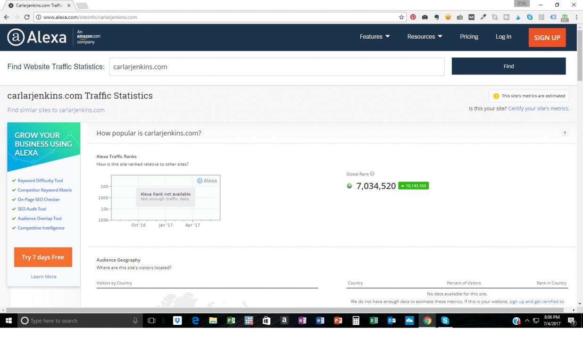Screen dimensions: 583x338
Task: Click the question mark help box
Action: 565,133
